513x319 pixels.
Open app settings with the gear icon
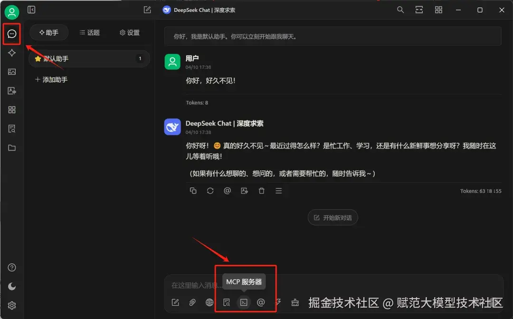point(12,305)
